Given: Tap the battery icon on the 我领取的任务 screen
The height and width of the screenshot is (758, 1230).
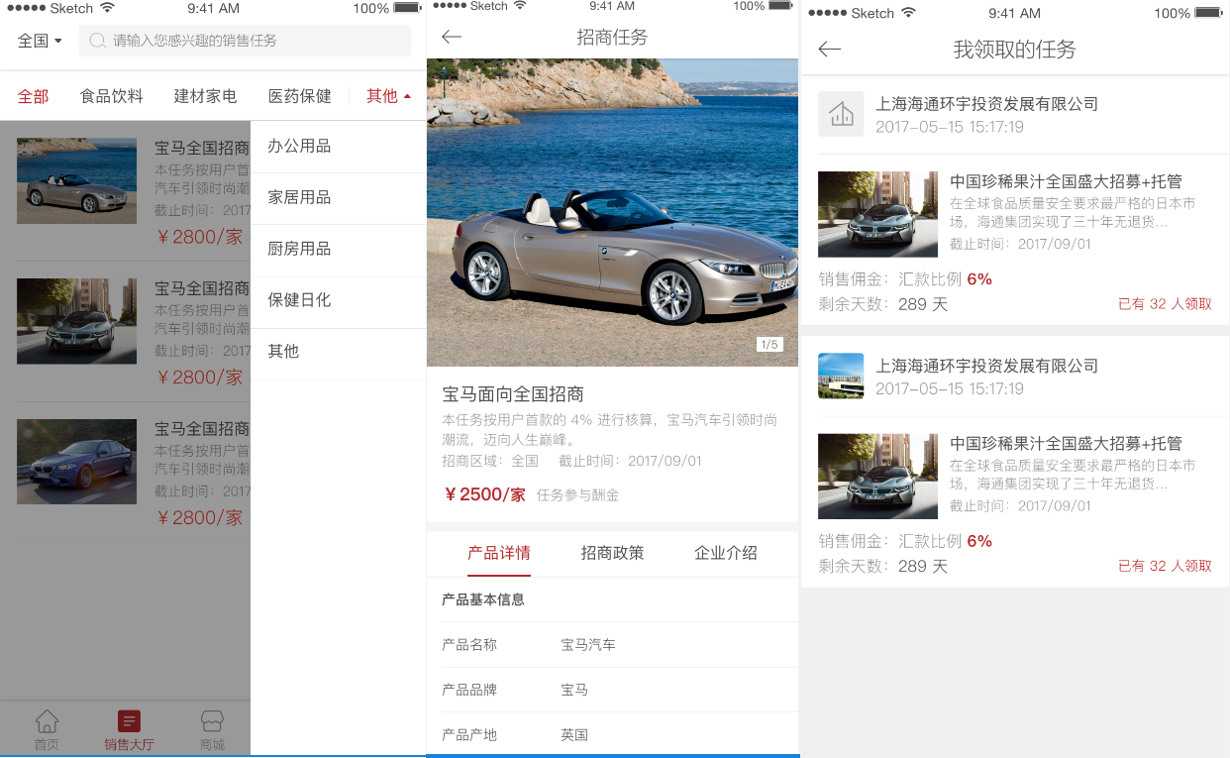Looking at the screenshot, I should coord(1208,13).
